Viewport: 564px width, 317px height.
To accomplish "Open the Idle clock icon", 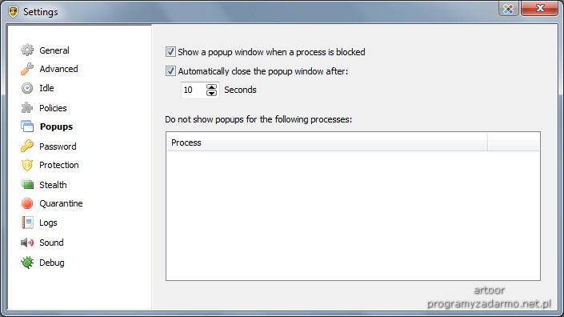I will (x=27, y=88).
